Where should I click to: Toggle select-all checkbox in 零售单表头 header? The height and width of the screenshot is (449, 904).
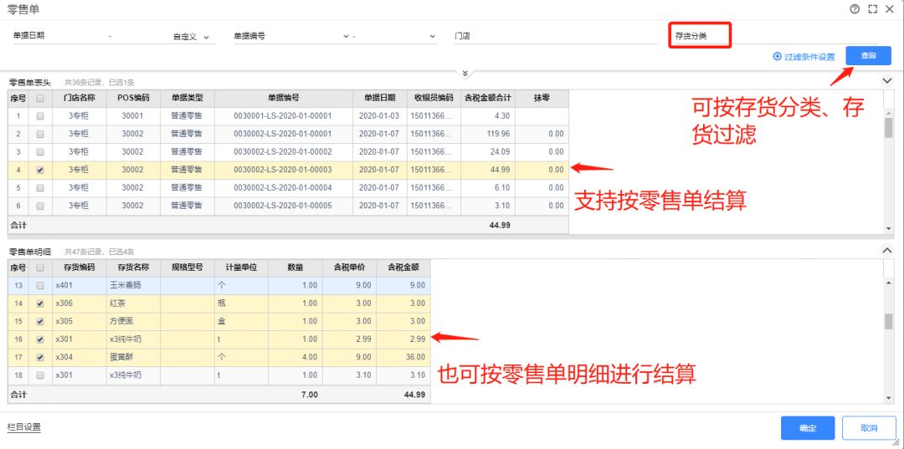click(40, 99)
